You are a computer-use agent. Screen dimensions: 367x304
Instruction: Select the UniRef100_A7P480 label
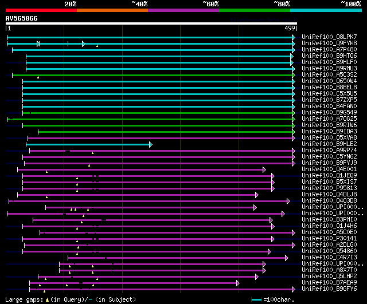point(329,50)
